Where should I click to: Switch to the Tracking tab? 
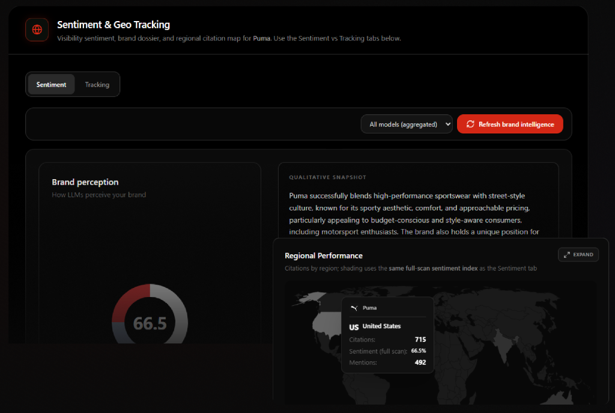(x=97, y=84)
